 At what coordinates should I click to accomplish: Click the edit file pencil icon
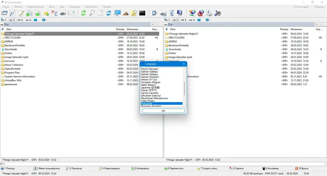click(21, 13)
